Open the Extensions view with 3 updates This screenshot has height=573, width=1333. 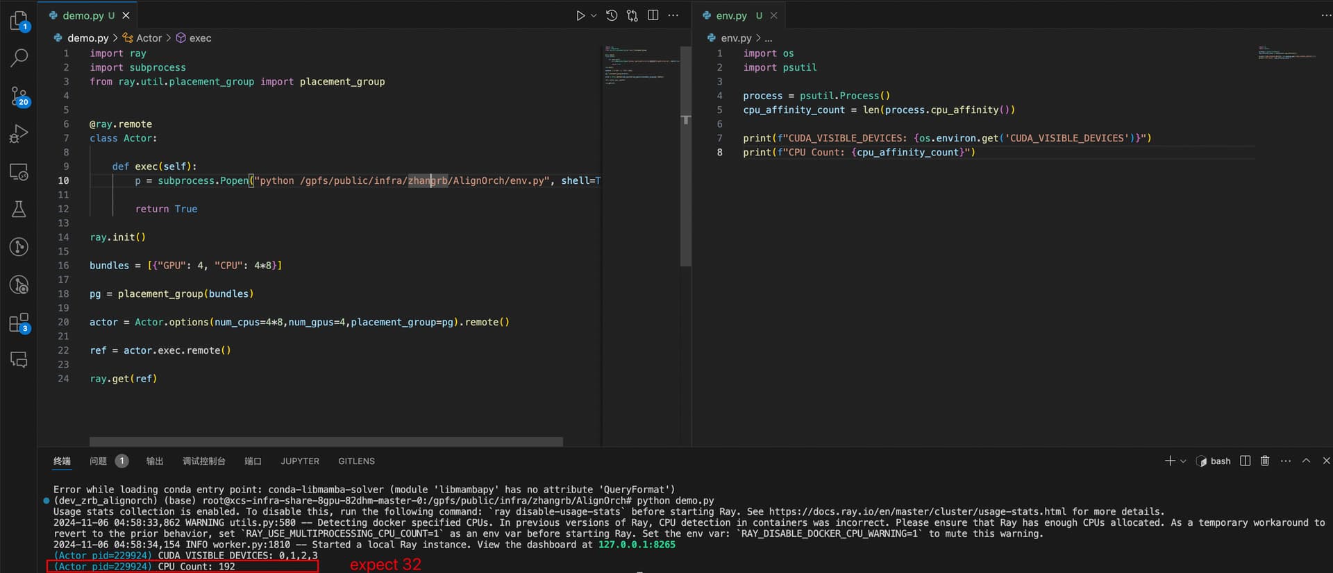pyautogui.click(x=19, y=323)
